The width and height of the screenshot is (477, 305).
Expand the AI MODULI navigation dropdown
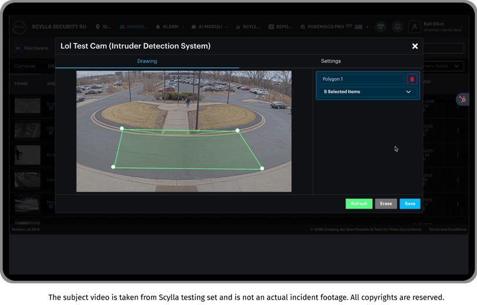(x=210, y=27)
